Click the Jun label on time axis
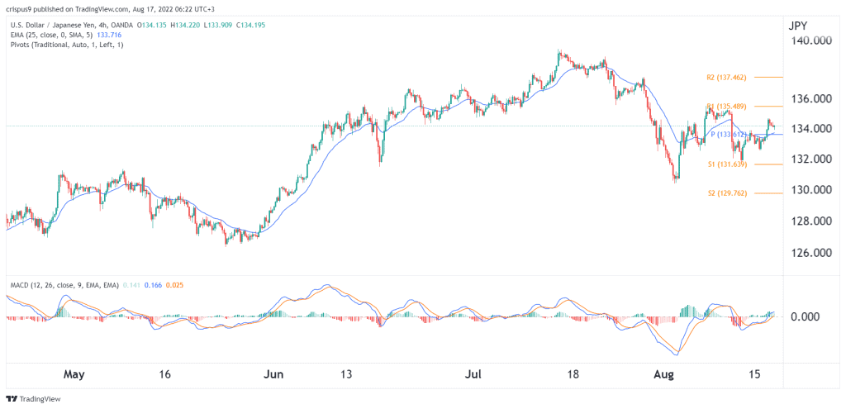 [x=274, y=374]
